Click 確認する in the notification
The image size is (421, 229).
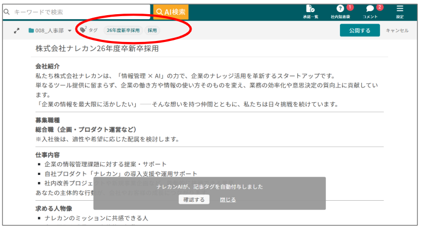[194, 200]
